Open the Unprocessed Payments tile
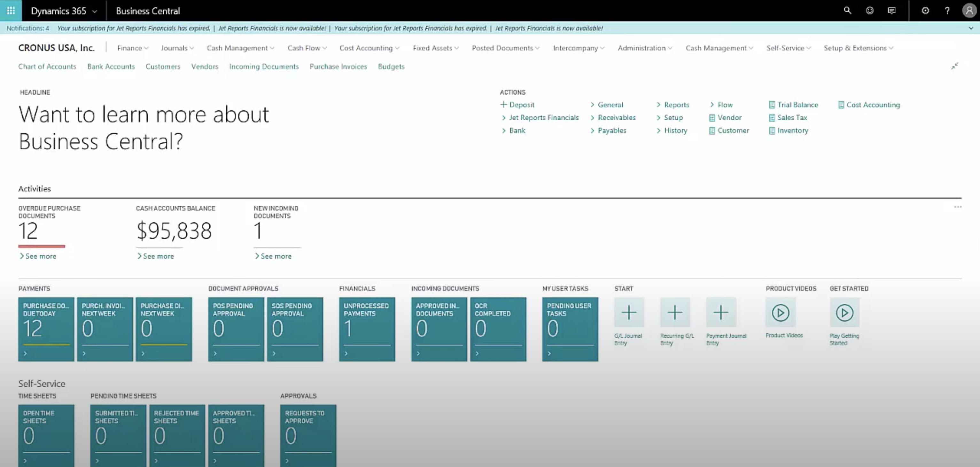 367,329
